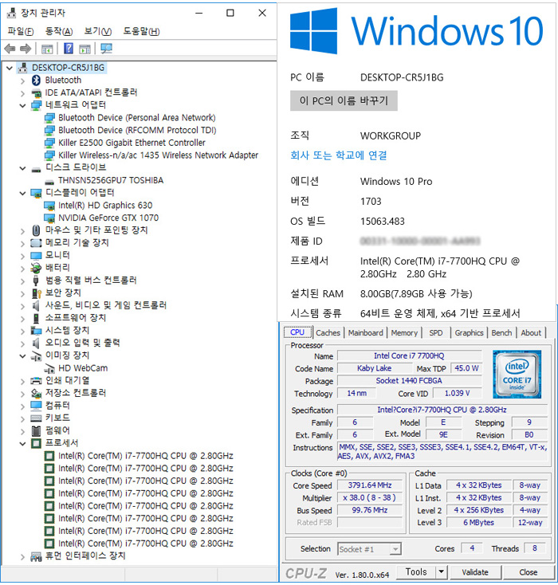Open the 도움말(H) menu
The image size is (558, 585).
(141, 31)
